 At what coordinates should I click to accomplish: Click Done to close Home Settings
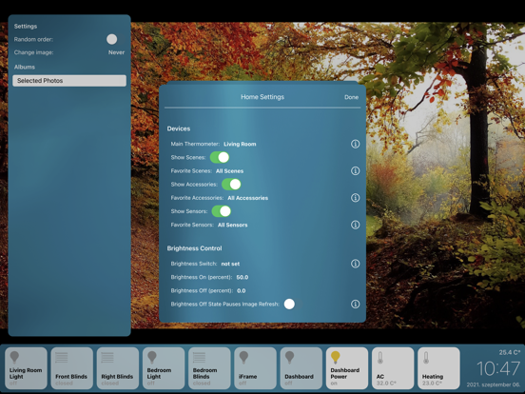351,97
